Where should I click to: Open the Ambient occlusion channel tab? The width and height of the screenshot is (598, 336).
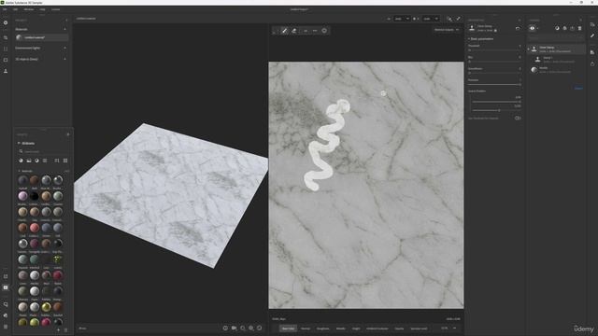tap(377, 329)
